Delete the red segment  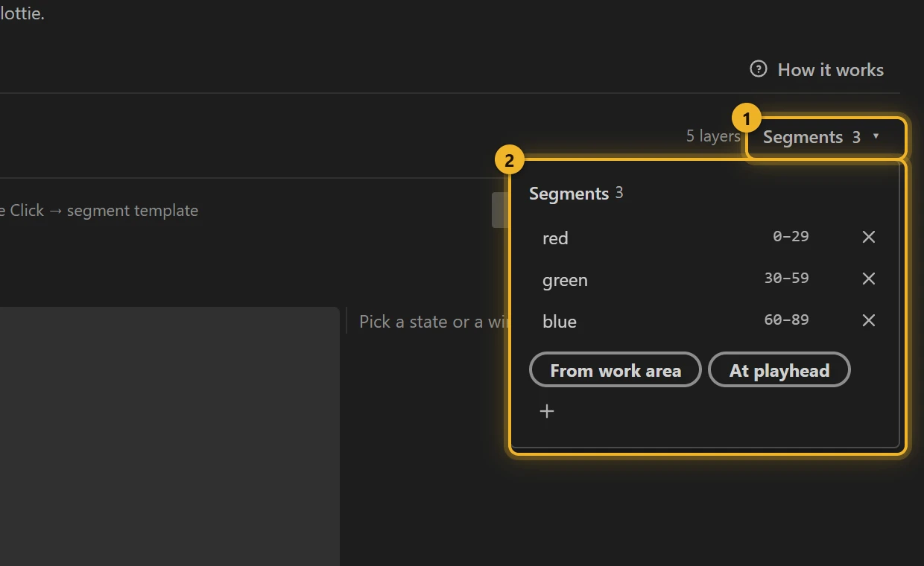868,237
